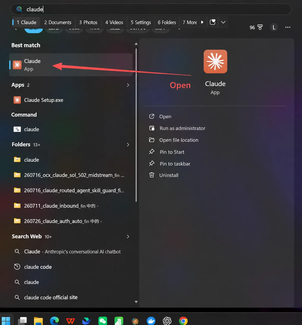This screenshot has height=325, width=302.
Task: Open the three-dot options menu
Action: 288,27
